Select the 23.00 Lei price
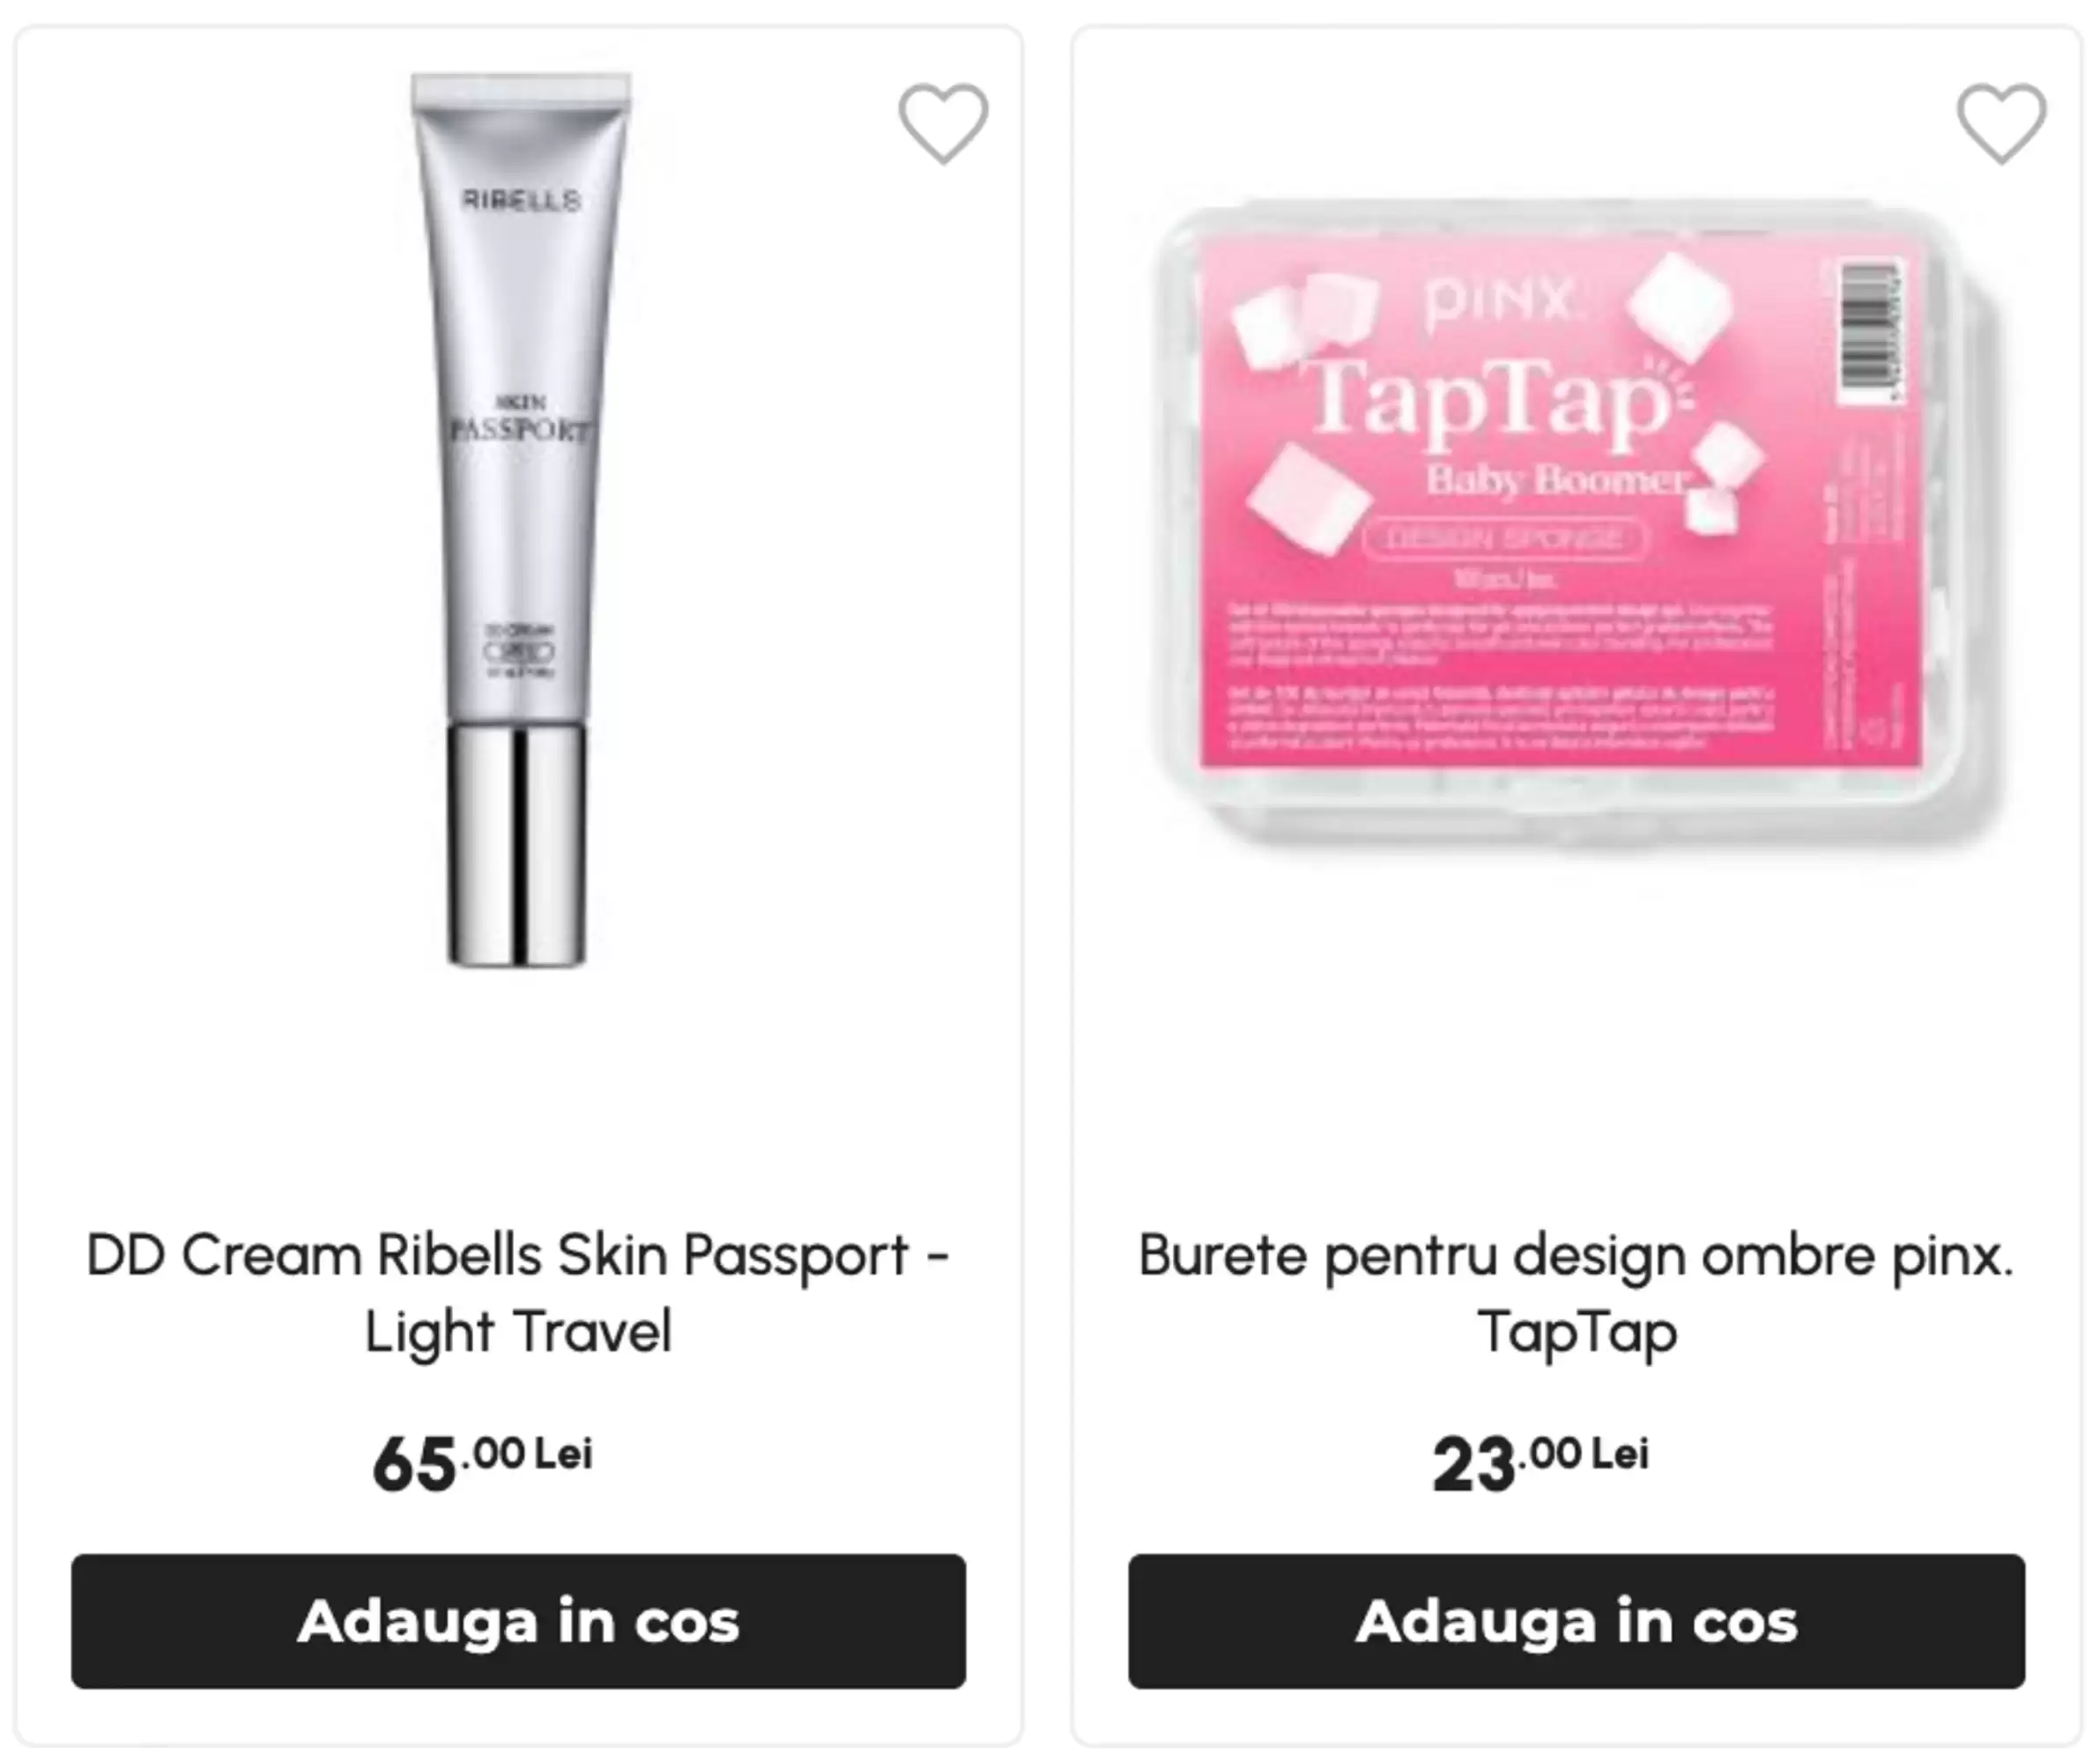This screenshot has height=1762, width=2100. (1541, 1463)
